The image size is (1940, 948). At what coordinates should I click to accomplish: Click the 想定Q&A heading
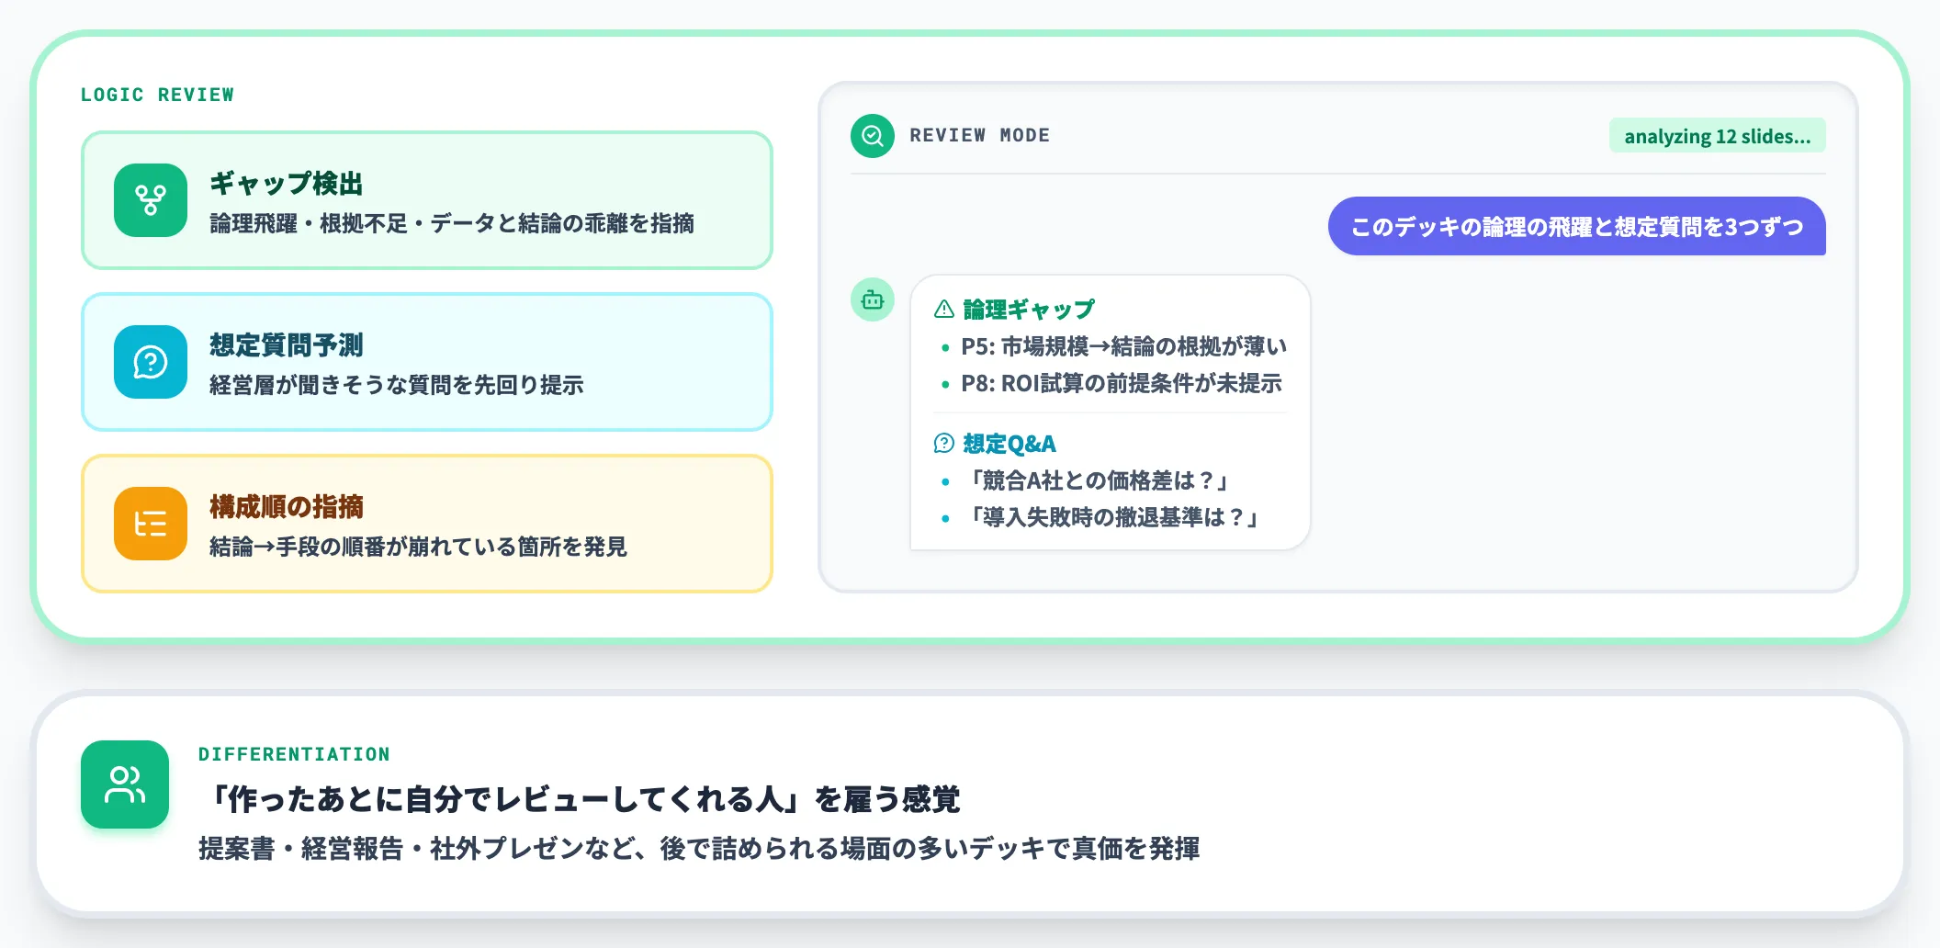pos(1009,444)
